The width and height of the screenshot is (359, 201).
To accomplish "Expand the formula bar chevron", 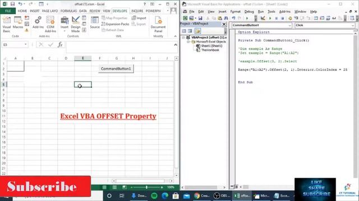I will click(x=176, y=45).
